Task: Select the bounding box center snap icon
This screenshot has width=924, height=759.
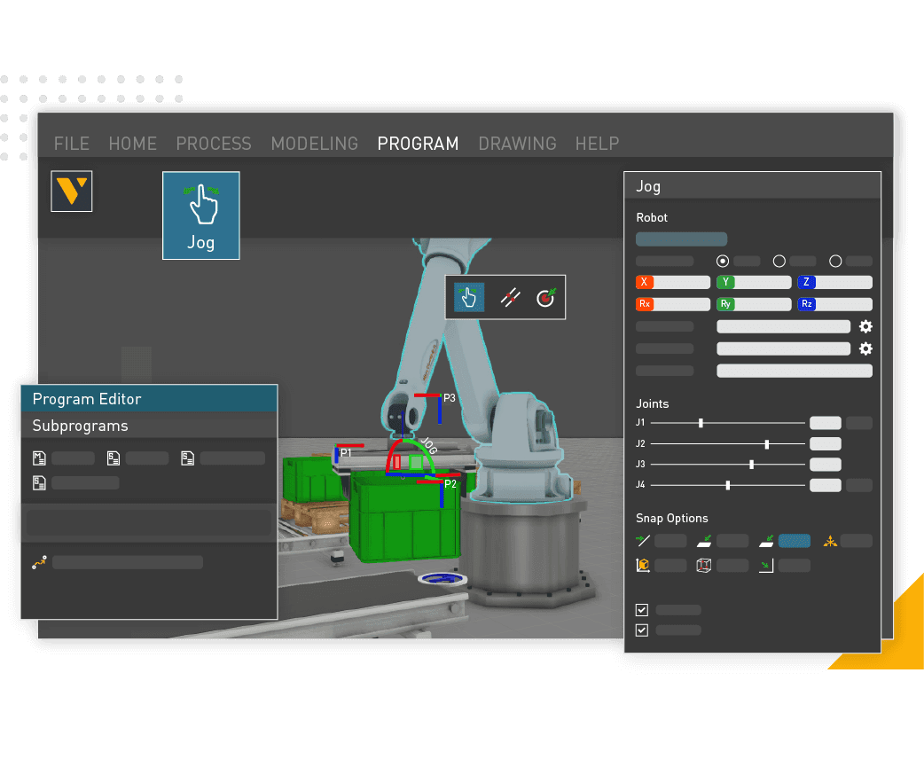Action: pyautogui.click(x=703, y=565)
